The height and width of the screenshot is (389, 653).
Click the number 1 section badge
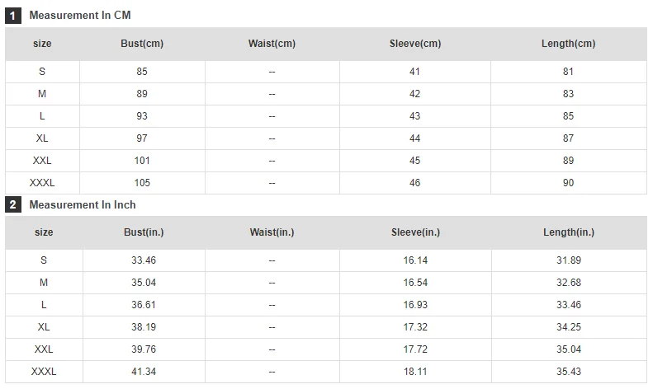click(13, 16)
